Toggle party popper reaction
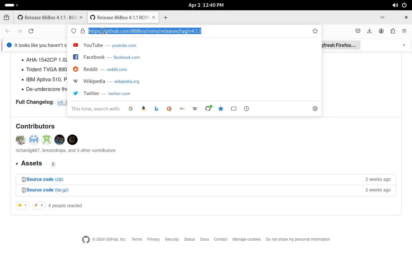Screen dimensions: 412x257 39,205
